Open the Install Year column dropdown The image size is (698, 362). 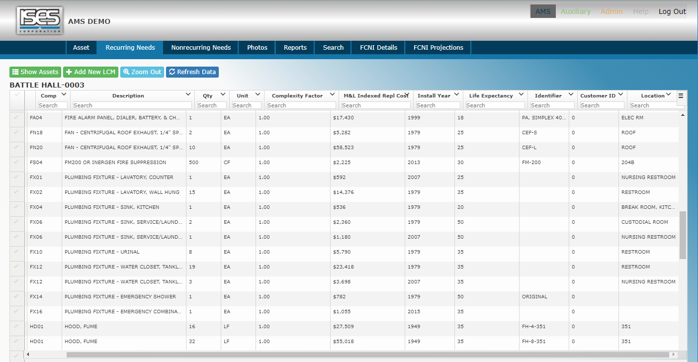456,94
